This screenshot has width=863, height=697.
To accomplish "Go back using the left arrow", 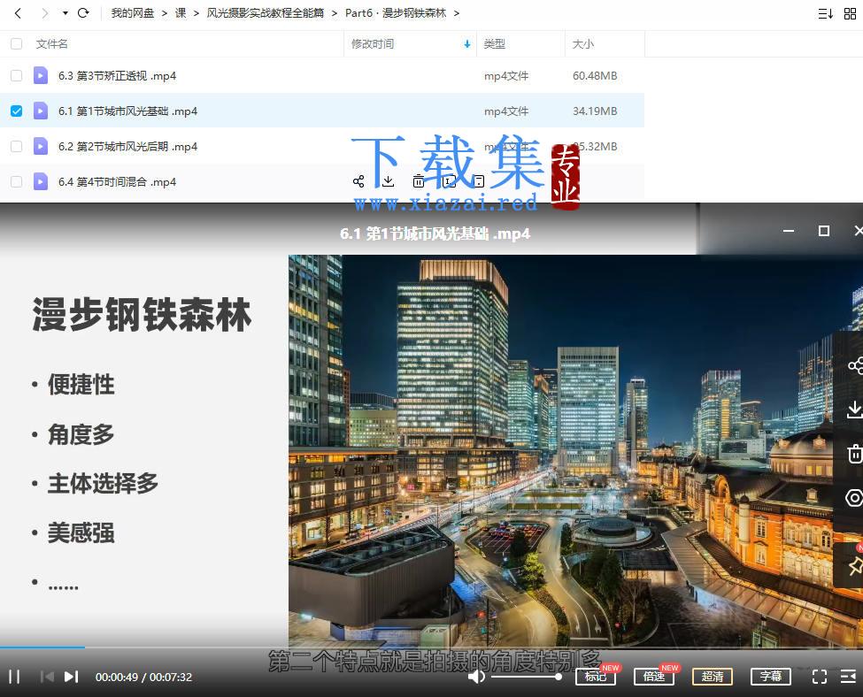I will pyautogui.click(x=18, y=13).
